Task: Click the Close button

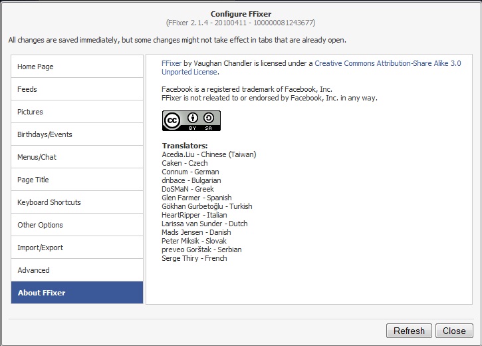Action: click(x=454, y=331)
